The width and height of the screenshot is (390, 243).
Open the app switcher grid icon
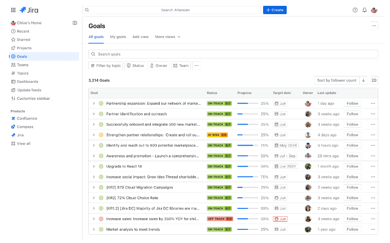13,10
